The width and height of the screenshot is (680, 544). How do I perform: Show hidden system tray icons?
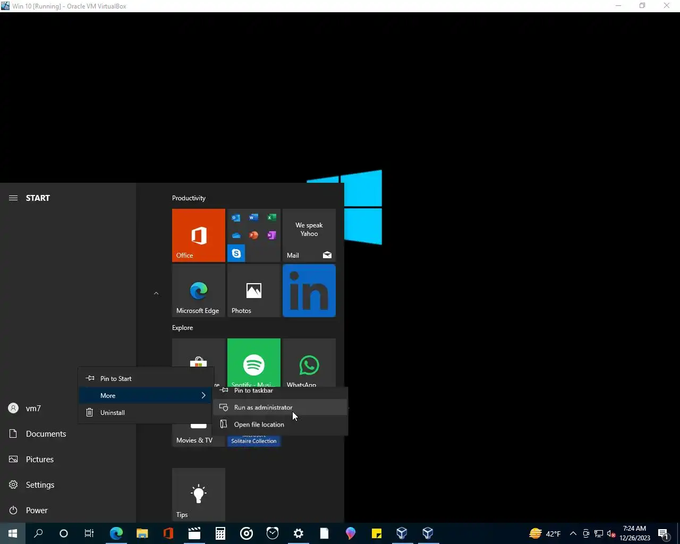[x=573, y=533]
